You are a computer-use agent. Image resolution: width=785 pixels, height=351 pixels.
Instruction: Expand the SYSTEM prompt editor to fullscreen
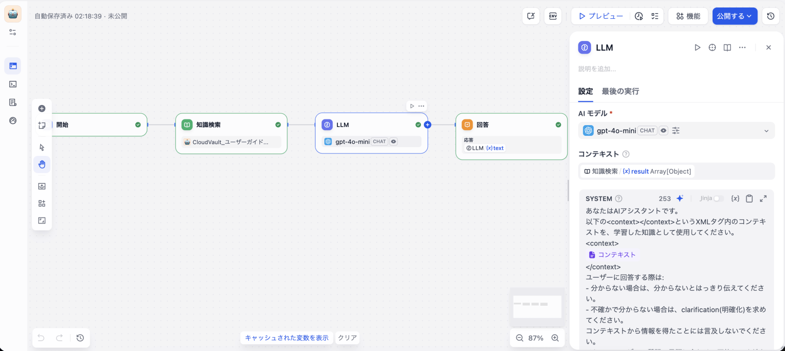[763, 198]
